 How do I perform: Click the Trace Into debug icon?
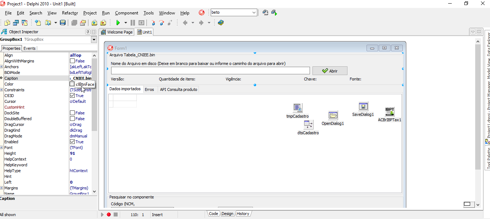coord(153,23)
